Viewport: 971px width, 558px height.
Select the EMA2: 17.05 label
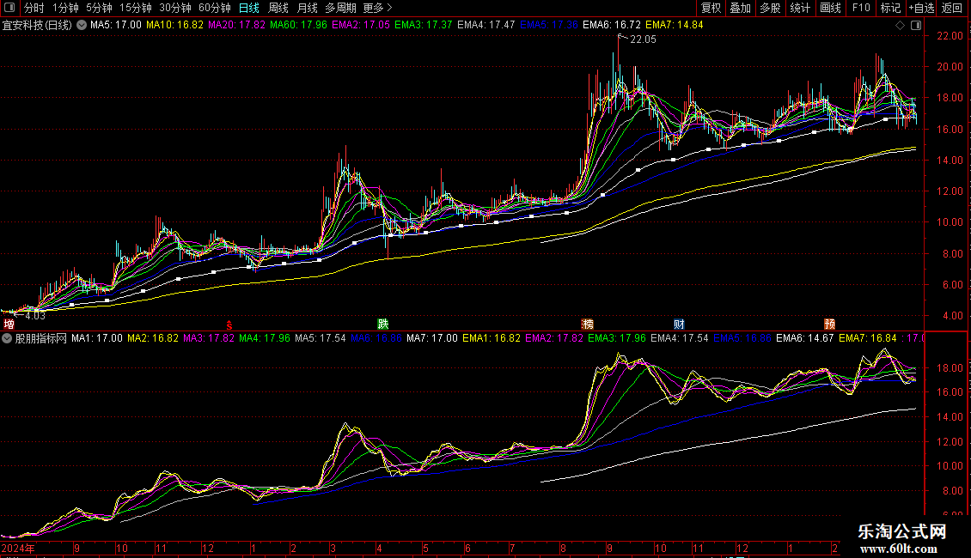pos(361,25)
